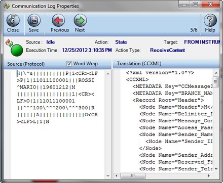223x183 pixels.
Task: Click the protocol line '><LF>L|1|N'
Action: pos(33,121)
